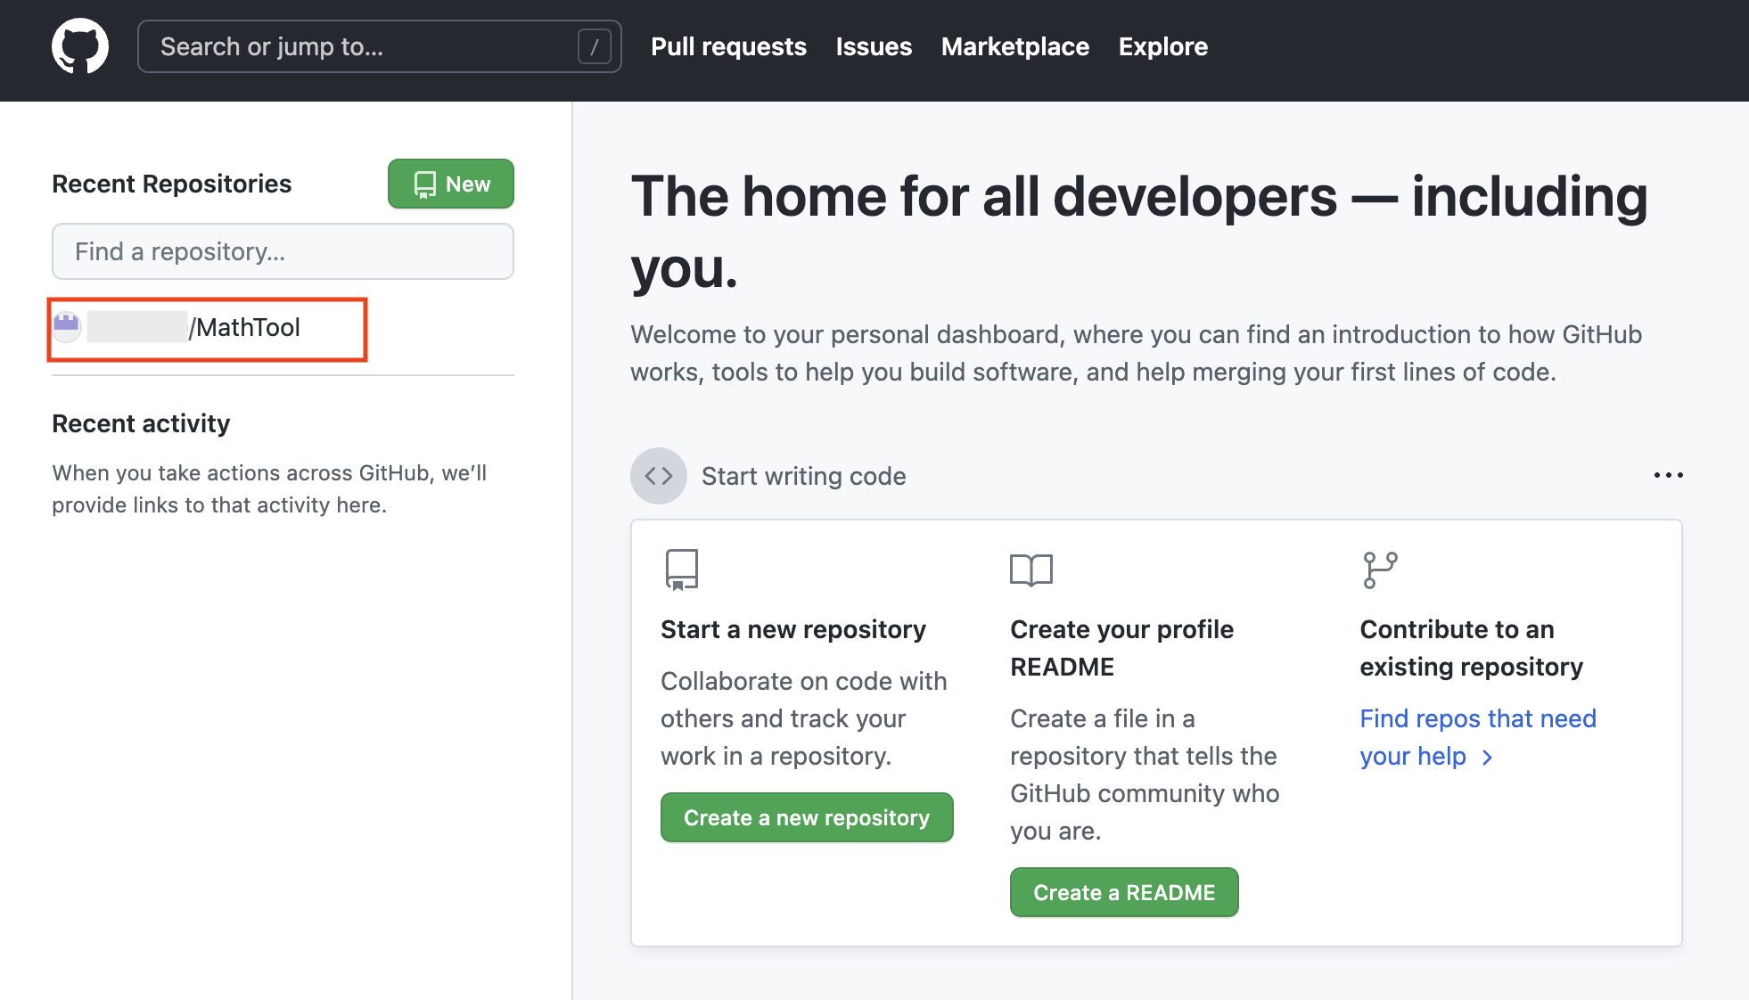The height and width of the screenshot is (1000, 1749).
Task: Click the GitHub Octocat logo
Action: (80, 46)
